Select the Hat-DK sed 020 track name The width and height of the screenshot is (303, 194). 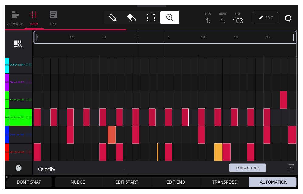(x=17, y=117)
